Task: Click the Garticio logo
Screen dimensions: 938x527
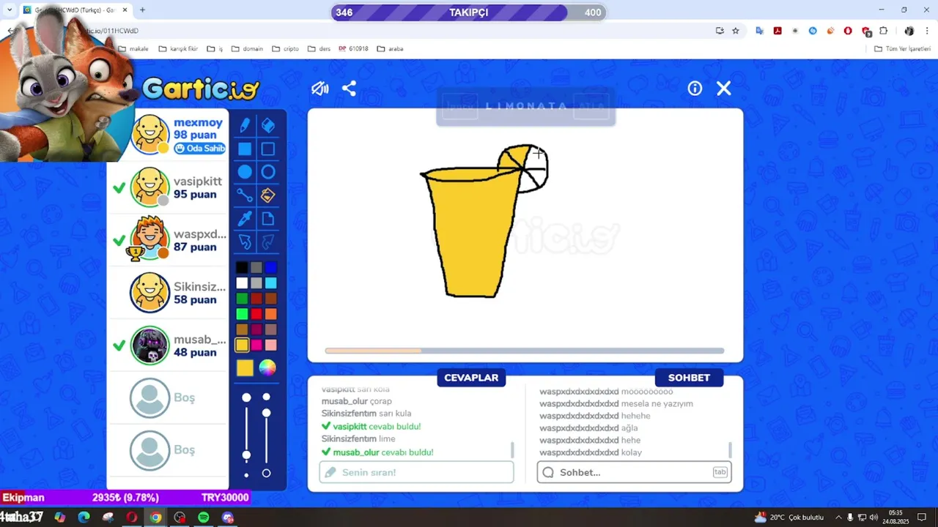Action: (x=200, y=89)
